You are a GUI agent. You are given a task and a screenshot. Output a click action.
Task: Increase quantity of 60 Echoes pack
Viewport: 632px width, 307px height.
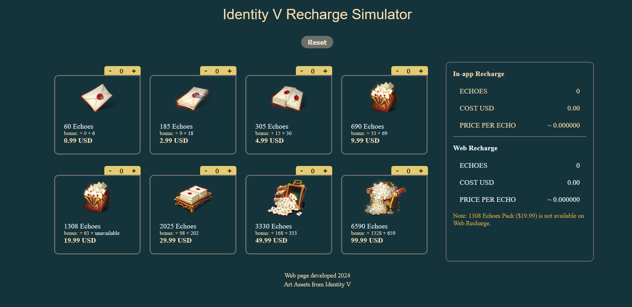pyautogui.click(x=134, y=71)
